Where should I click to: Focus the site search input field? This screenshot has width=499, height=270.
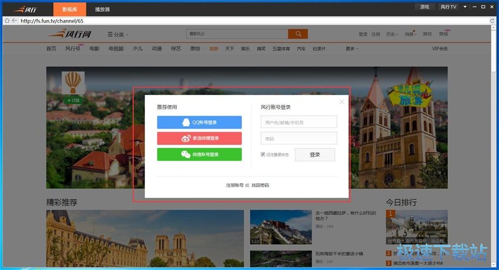tap(237, 33)
